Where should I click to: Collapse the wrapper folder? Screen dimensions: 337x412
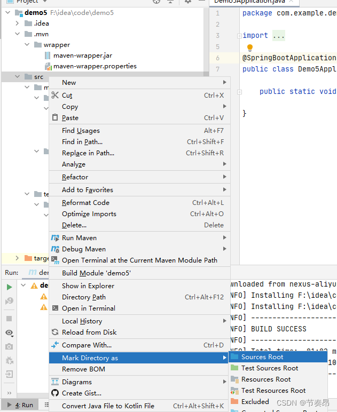pos(27,45)
